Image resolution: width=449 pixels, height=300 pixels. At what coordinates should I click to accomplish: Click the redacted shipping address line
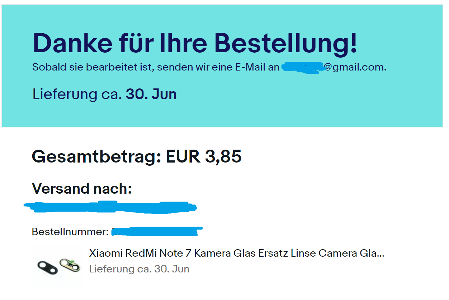coord(110,207)
